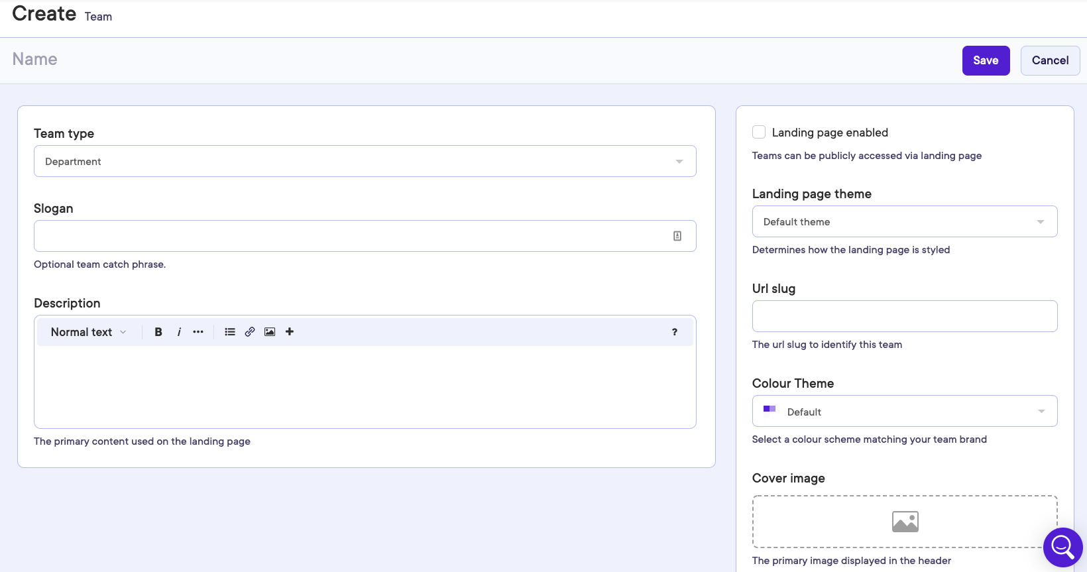Screen dimensions: 1087x572
Task: Enable the Landing page enabled checkbox
Action: (759, 133)
